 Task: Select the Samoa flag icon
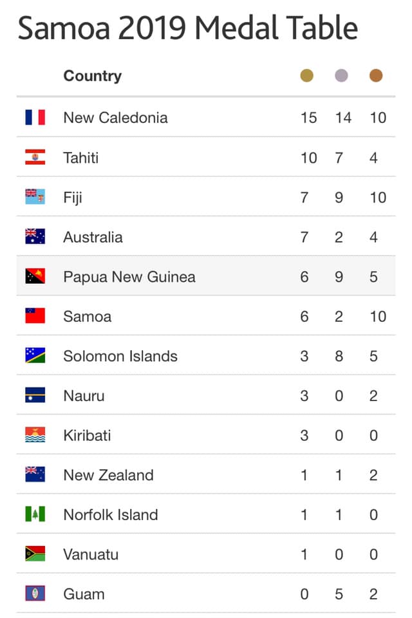point(35,316)
